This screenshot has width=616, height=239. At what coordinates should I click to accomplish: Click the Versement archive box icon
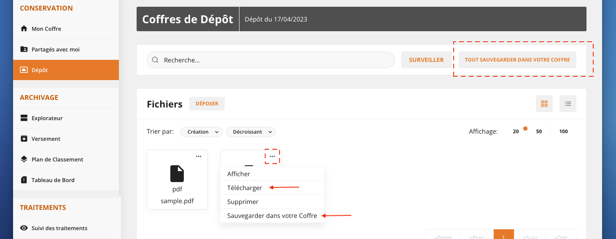tap(24, 139)
